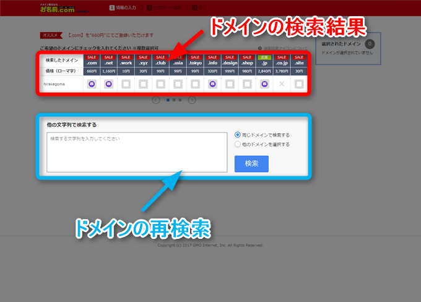This screenshot has width=421, height=302.
Task: Click the mail icon under .net
Action: (109, 84)
